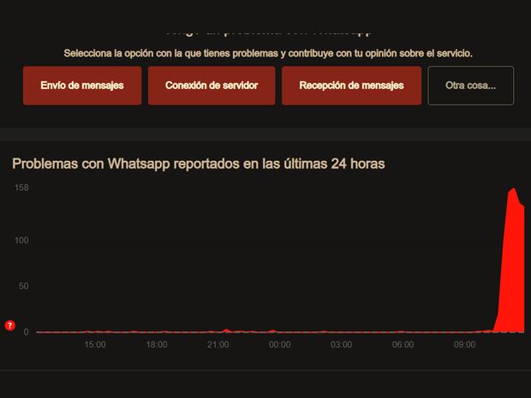
Task: Click the small bump near 21:00 on graph
Action: coord(226,330)
